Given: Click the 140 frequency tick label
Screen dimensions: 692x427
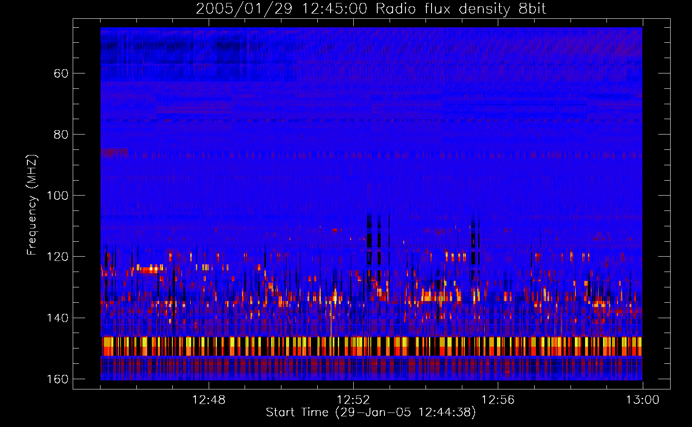Looking at the screenshot, I should coord(57,318).
